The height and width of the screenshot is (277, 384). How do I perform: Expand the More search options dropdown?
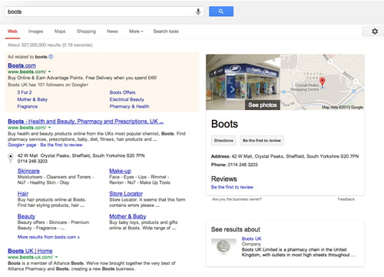click(x=136, y=32)
